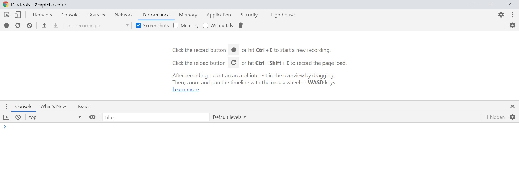The image size is (519, 175).
Task: Clear the console output
Action: coord(18,117)
